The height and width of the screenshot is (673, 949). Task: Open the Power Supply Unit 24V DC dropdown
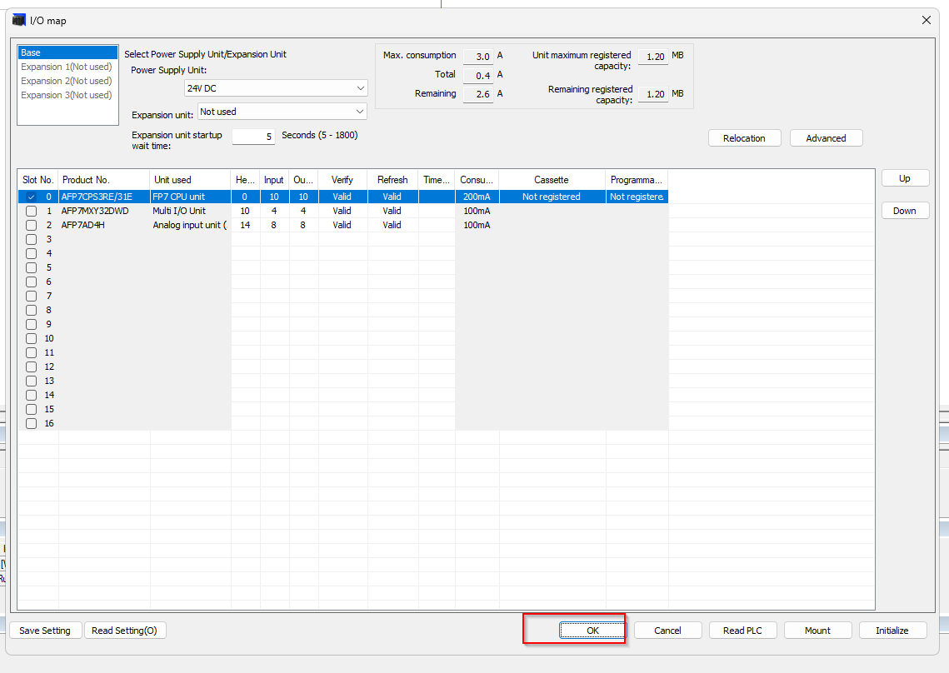276,88
